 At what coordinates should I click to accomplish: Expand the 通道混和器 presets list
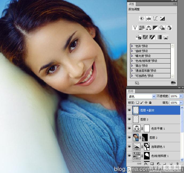[x=132, y=71]
